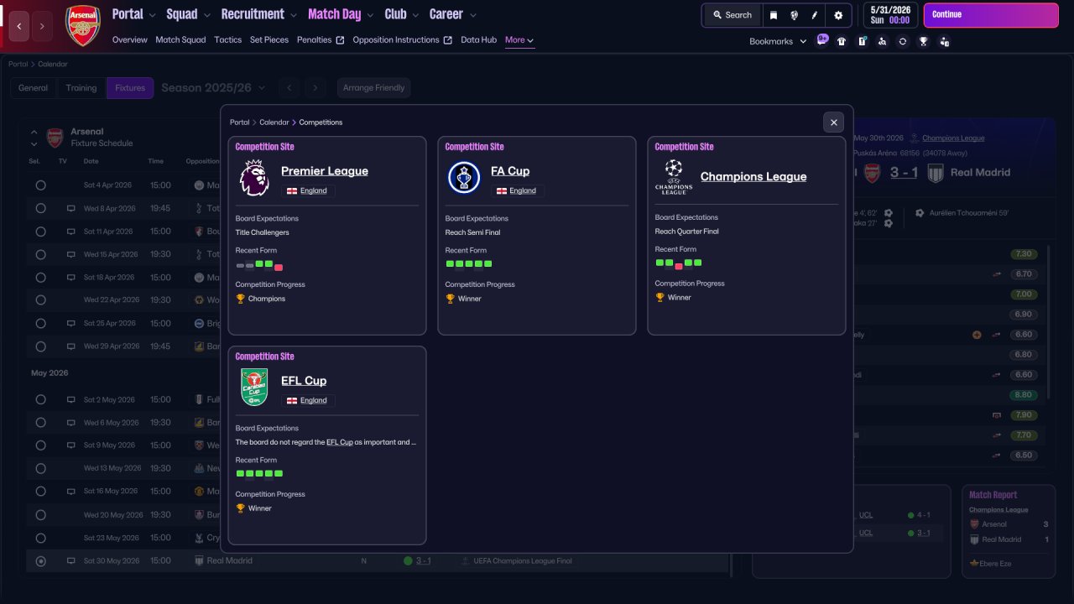
Task: Click the shirt icon in bookmarks bar
Action: (842, 41)
